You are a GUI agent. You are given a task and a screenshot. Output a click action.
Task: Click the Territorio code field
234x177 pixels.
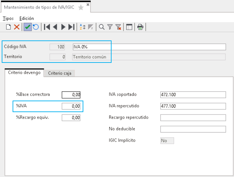pyautogui.click(x=57, y=57)
